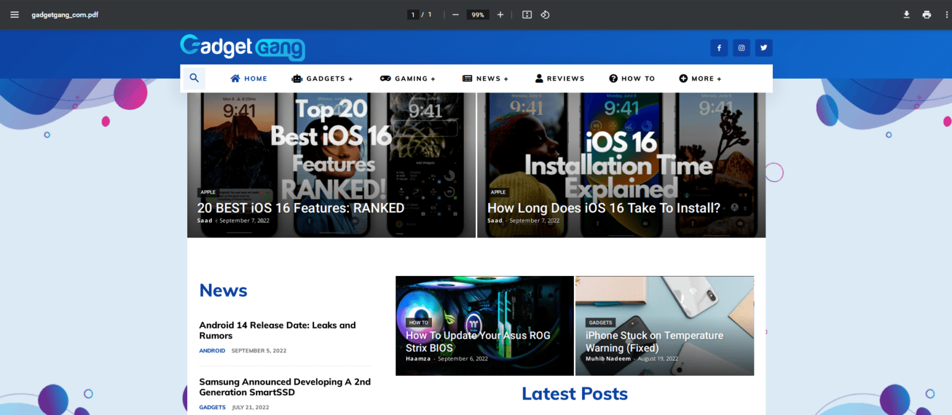
Task: Click the fit to page icon
Action: [527, 15]
